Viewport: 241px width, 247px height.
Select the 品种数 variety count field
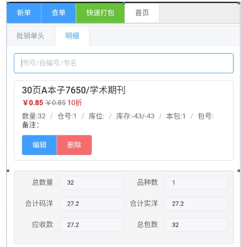(197, 183)
